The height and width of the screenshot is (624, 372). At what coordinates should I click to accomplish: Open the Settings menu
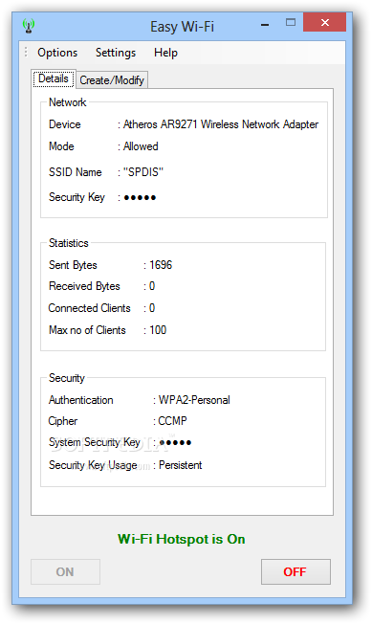pyautogui.click(x=116, y=53)
